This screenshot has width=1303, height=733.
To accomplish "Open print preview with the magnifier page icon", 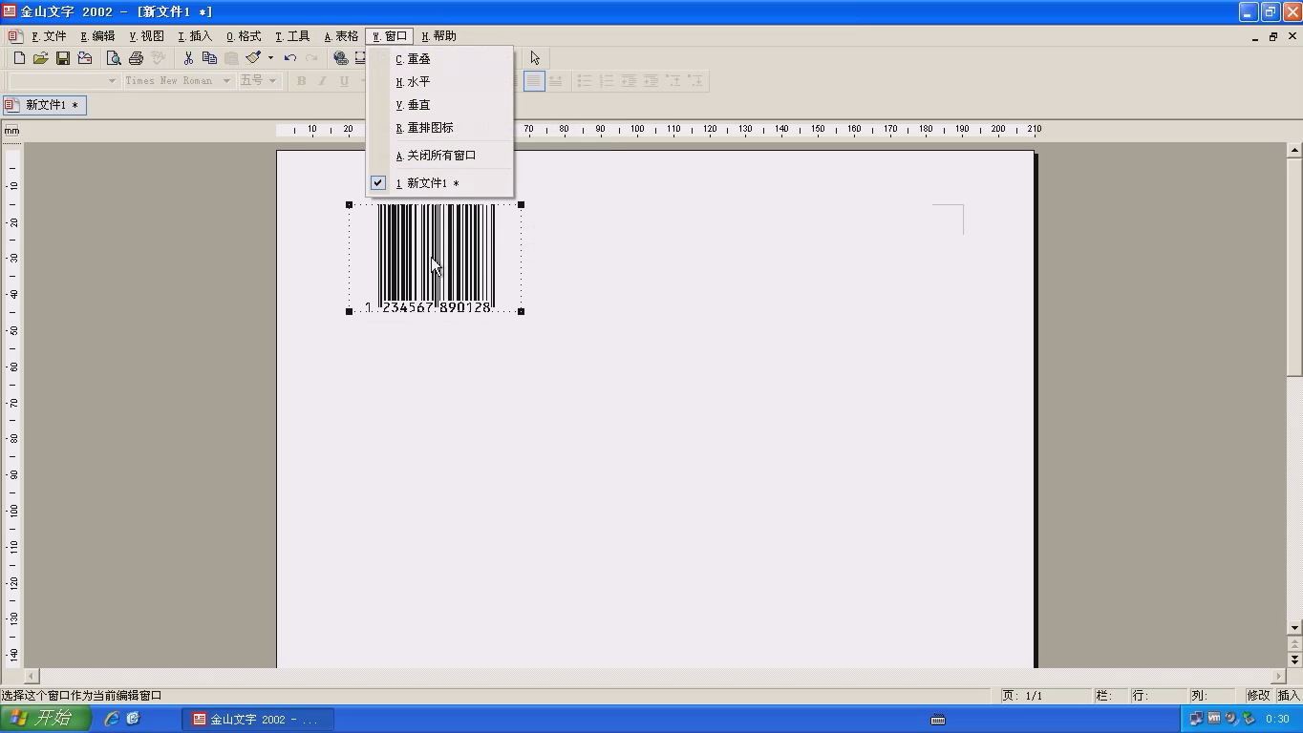I will pyautogui.click(x=114, y=58).
